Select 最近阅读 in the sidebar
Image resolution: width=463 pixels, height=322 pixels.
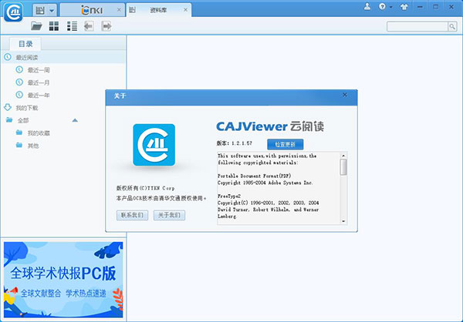[63, 57]
